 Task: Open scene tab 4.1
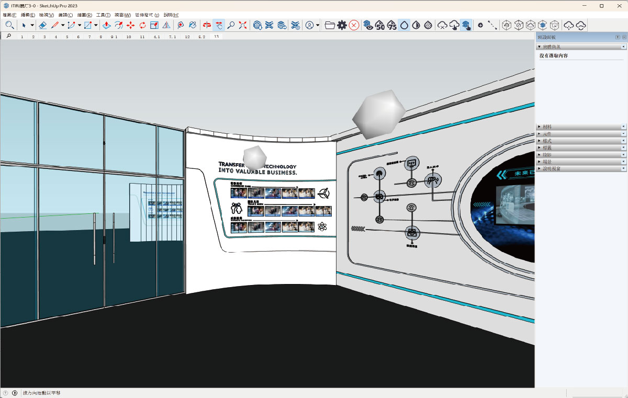click(156, 37)
